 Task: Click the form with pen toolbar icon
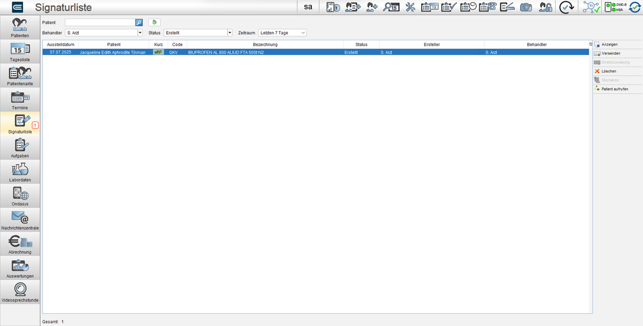(506, 7)
